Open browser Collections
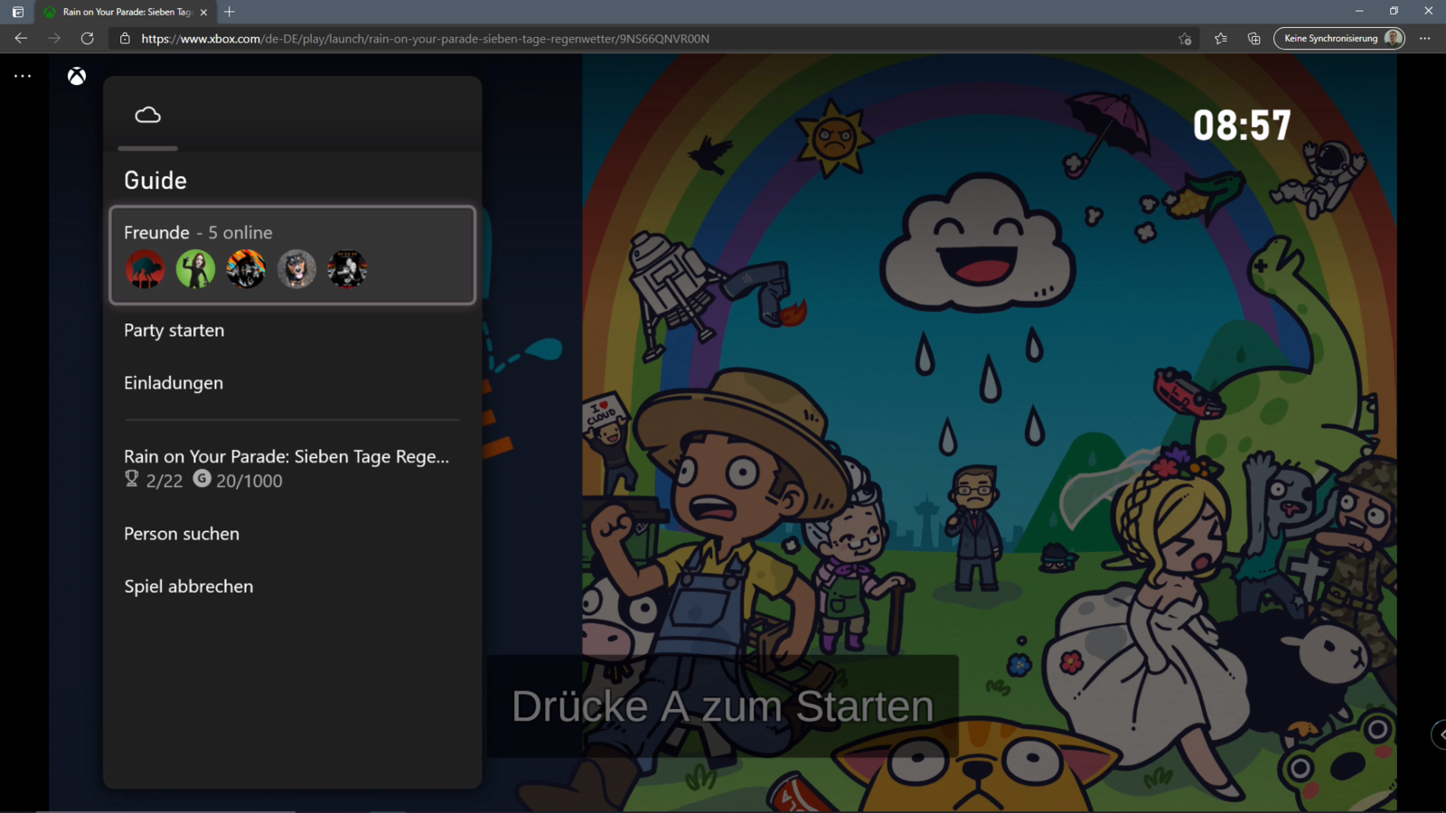 pyautogui.click(x=1254, y=38)
